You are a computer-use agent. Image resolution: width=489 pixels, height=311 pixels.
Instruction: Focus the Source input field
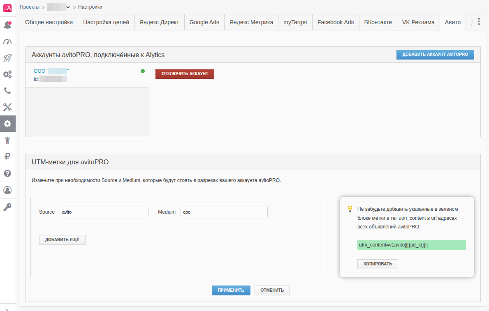coord(104,212)
